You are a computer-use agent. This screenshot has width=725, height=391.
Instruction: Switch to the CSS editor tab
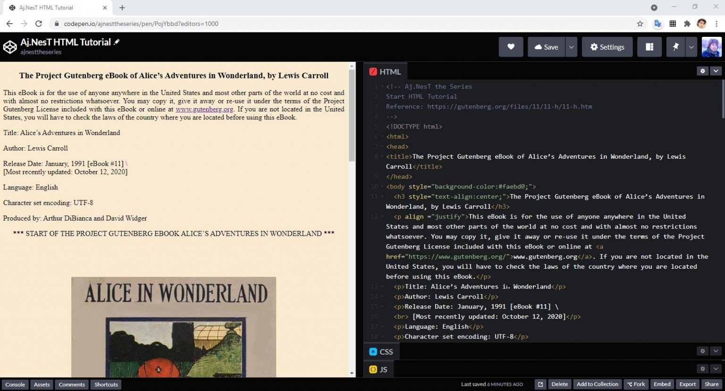click(x=381, y=352)
